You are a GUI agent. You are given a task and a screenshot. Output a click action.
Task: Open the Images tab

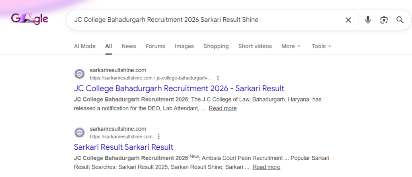click(184, 46)
